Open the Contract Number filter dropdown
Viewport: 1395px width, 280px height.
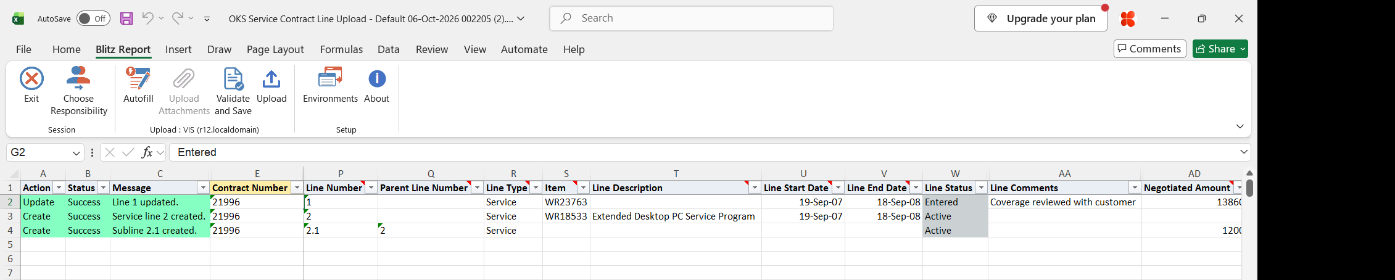[x=297, y=187]
